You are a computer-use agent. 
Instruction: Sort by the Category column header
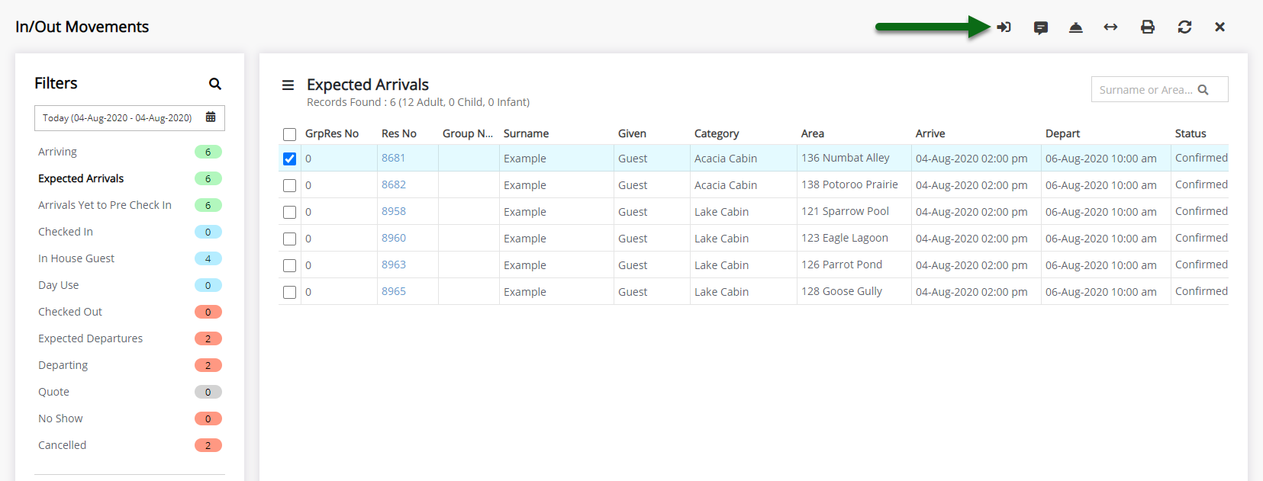coord(717,133)
